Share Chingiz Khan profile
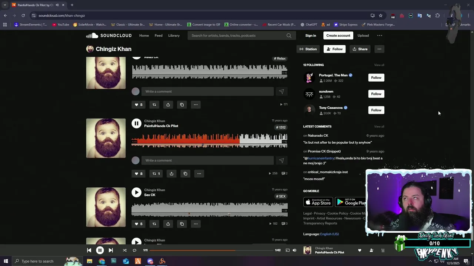The image size is (474, 266). pyautogui.click(x=360, y=49)
